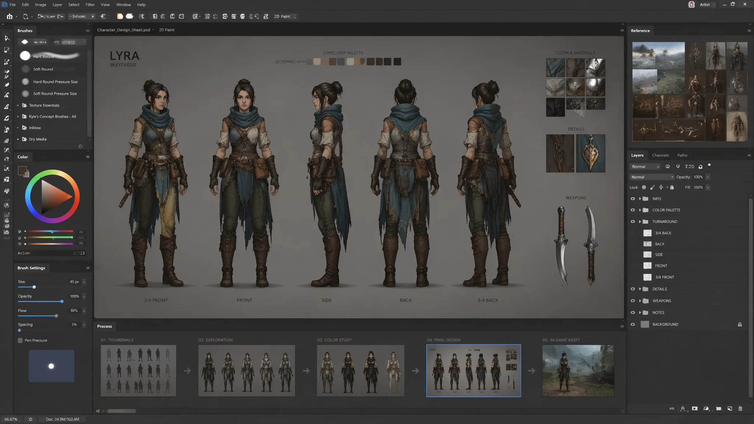The width and height of the screenshot is (754, 424).
Task: Toggle the WEAPONS group eye icon
Action: 633,301
